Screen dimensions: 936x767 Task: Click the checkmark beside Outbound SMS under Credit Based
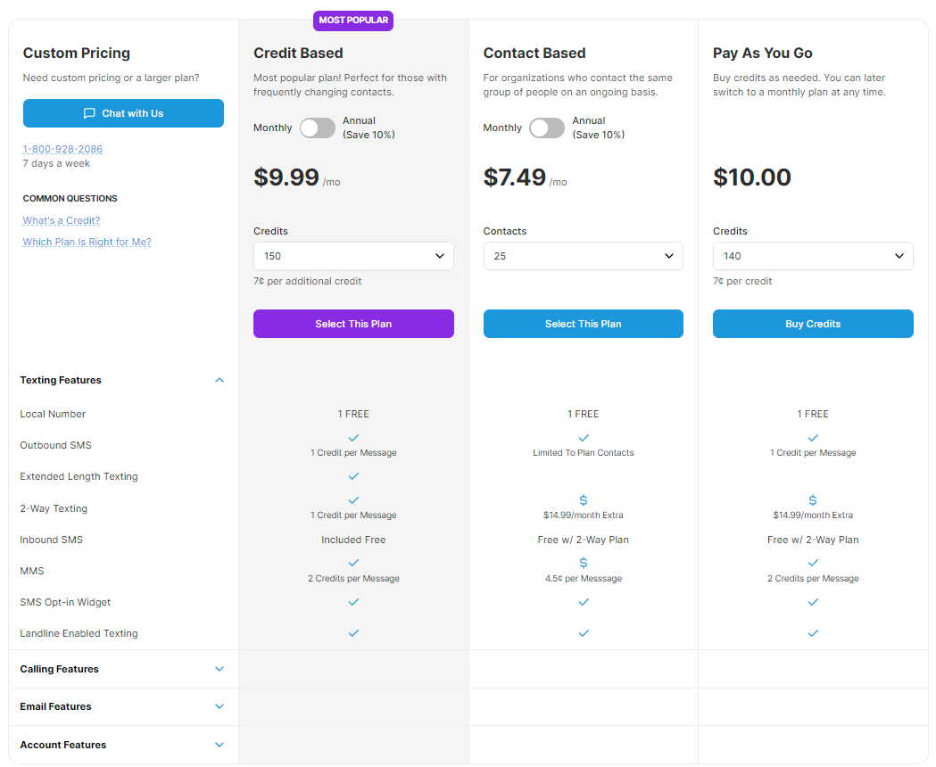point(353,438)
